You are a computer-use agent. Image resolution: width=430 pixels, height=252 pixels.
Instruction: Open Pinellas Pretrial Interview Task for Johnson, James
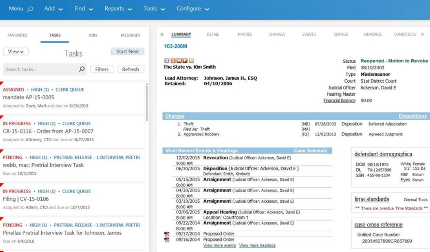coord(72,233)
